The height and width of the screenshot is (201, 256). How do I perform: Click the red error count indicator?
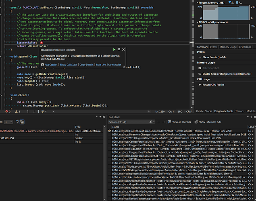tap(8, 111)
